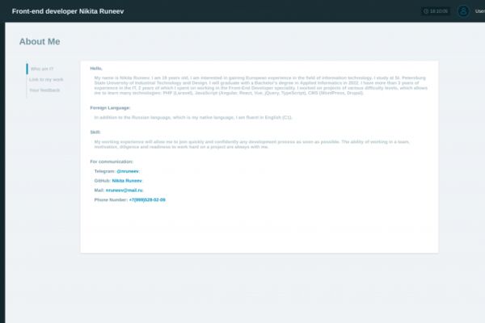This screenshot has width=485, height=323.
Task: Switch to the 'Your feedback' tab
Action: (x=44, y=90)
